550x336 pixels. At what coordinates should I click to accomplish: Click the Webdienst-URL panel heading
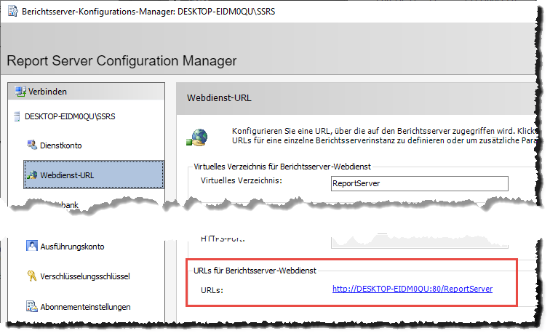coord(219,98)
